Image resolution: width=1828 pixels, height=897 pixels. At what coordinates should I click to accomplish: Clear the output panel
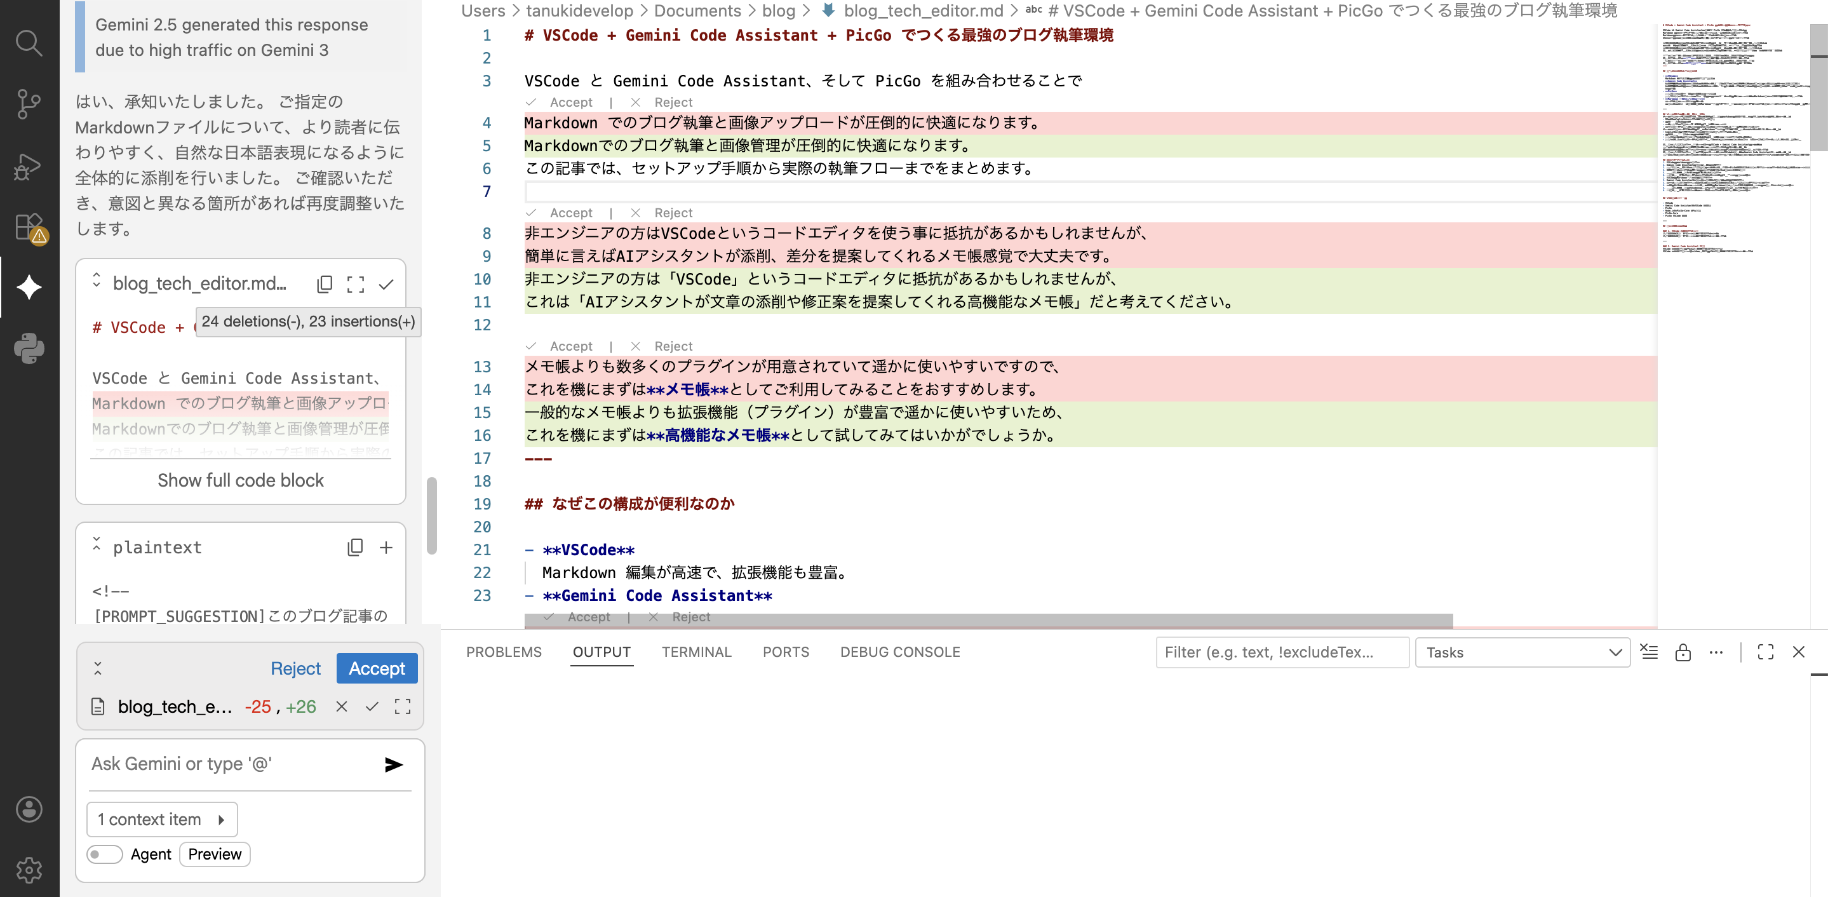coord(1649,652)
